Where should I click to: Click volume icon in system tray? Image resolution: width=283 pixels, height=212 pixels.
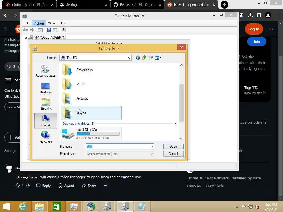(x=257, y=206)
